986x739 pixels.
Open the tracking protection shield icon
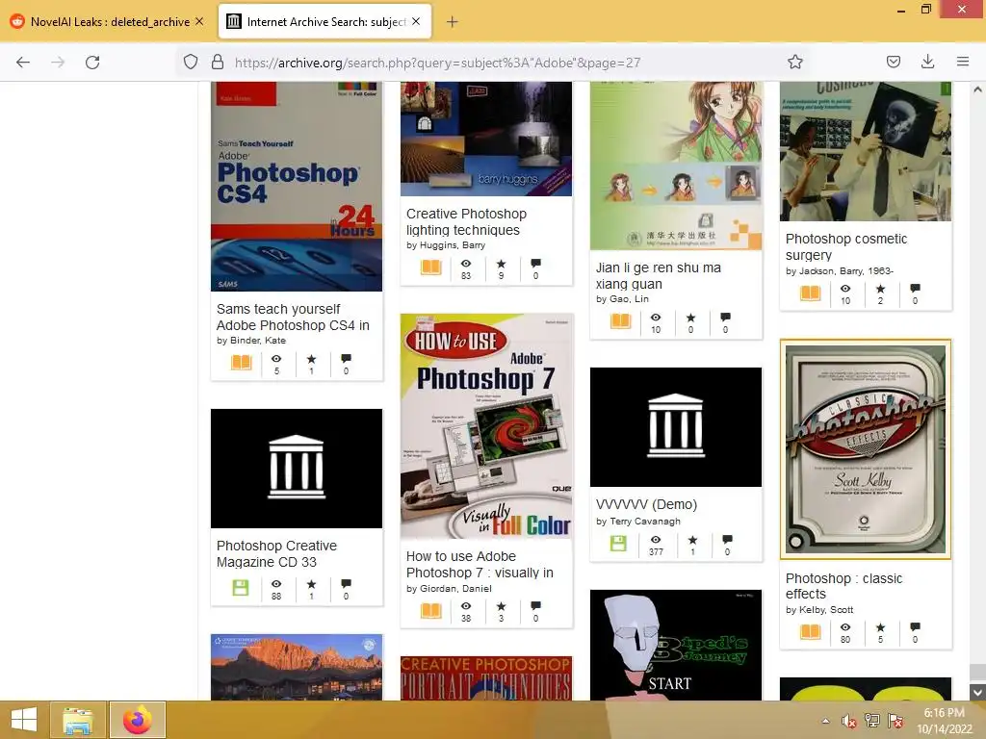click(x=191, y=62)
